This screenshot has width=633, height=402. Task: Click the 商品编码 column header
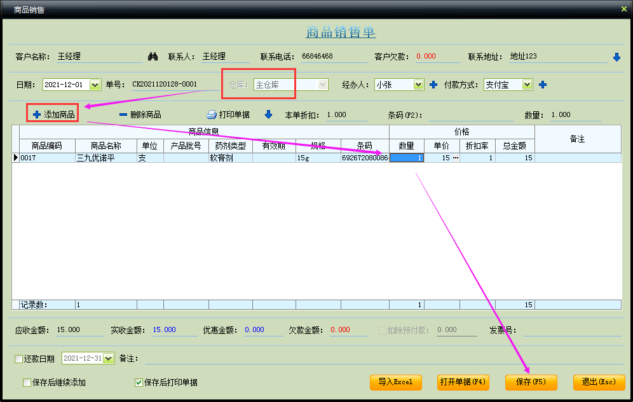click(47, 146)
